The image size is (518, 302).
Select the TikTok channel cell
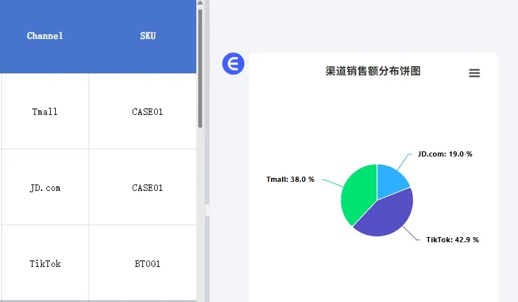(45, 264)
